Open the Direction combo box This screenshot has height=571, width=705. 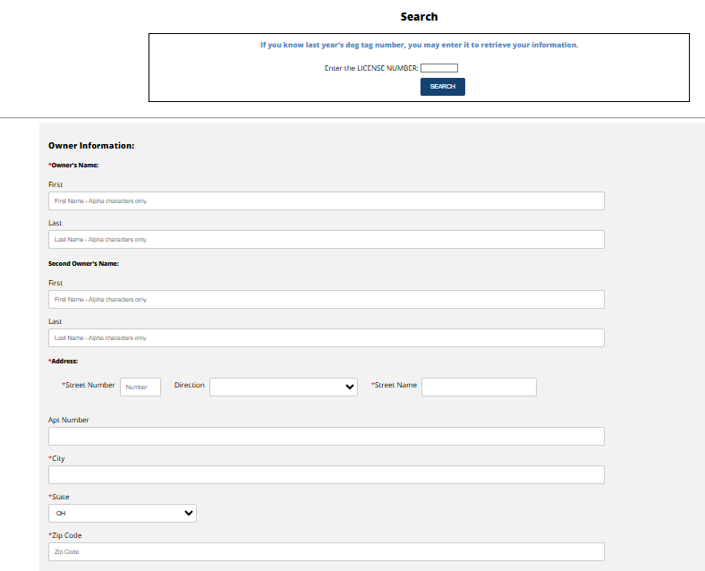point(284,388)
